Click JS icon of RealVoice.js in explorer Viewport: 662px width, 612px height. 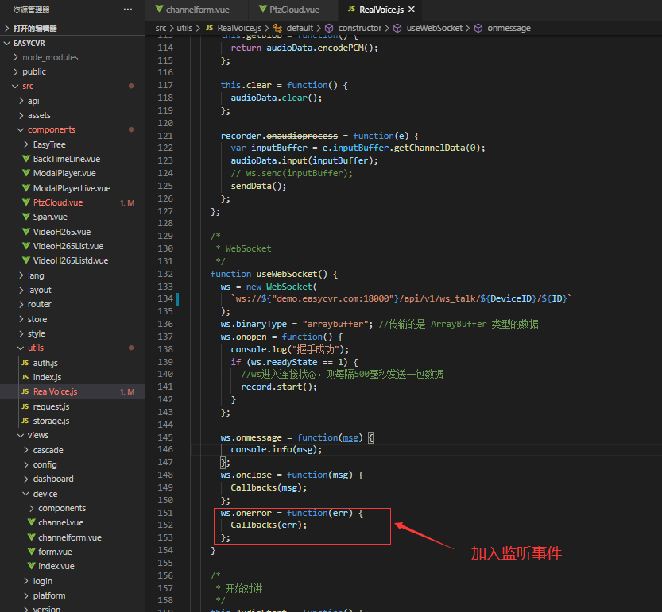(x=25, y=391)
